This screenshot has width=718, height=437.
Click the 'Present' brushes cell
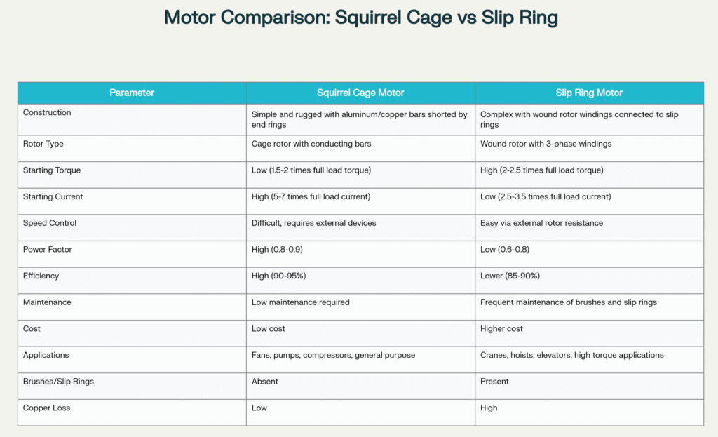click(494, 382)
